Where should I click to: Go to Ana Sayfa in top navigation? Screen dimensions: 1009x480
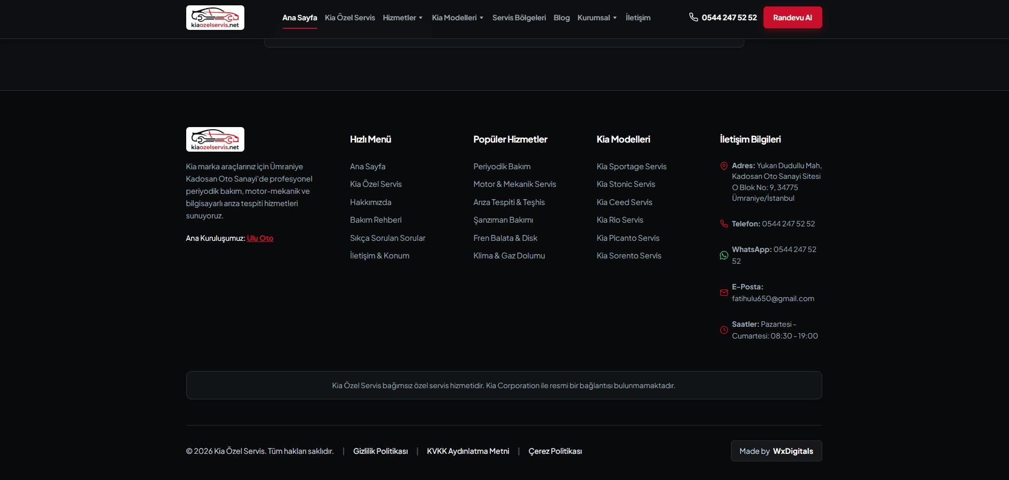300,18
